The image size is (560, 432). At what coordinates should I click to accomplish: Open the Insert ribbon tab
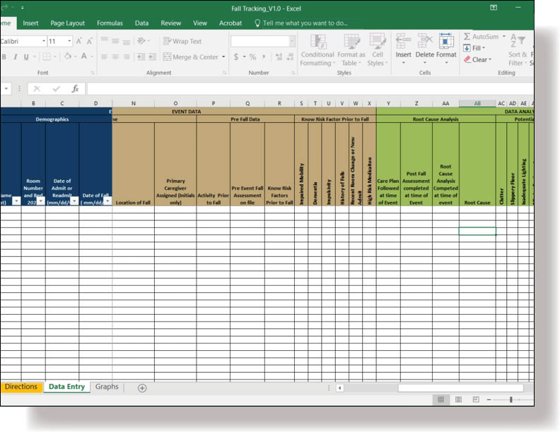(30, 23)
